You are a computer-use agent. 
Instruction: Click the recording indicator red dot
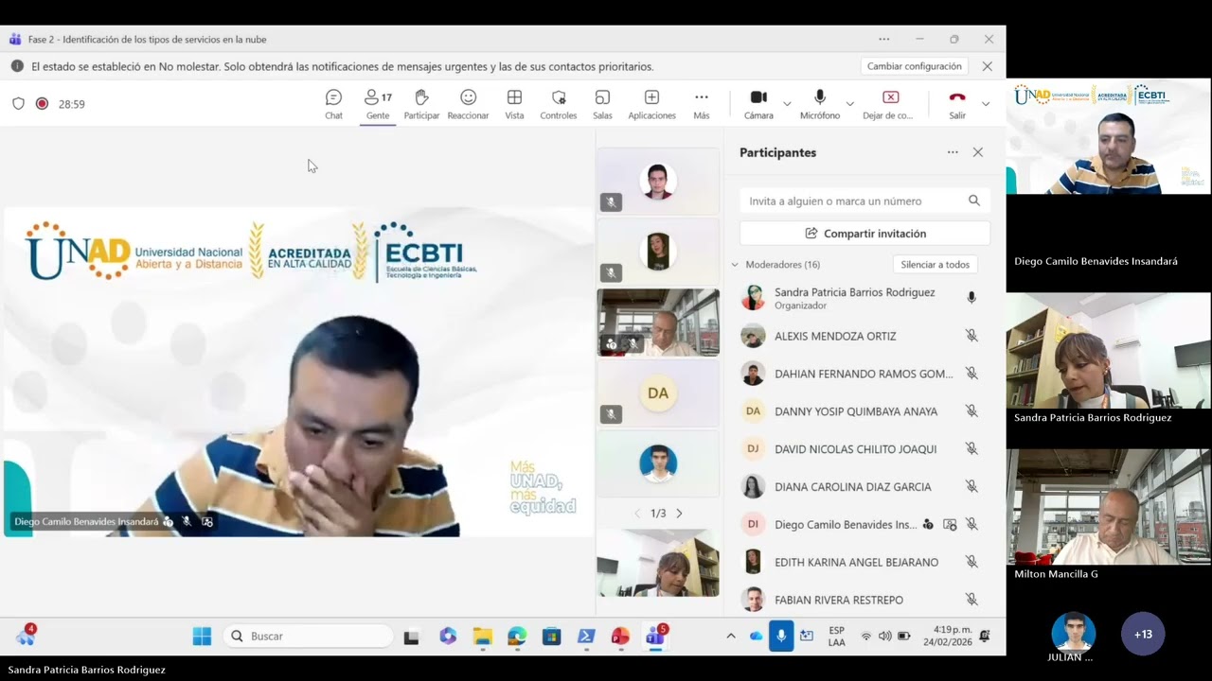tap(42, 104)
